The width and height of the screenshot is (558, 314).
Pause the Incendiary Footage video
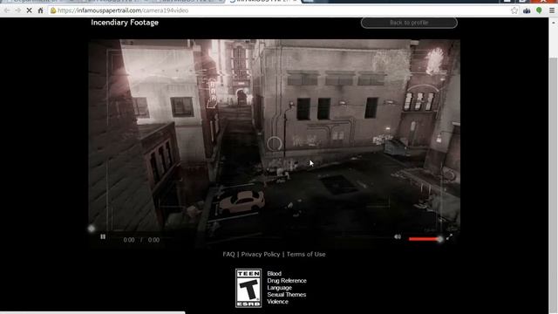pos(103,236)
